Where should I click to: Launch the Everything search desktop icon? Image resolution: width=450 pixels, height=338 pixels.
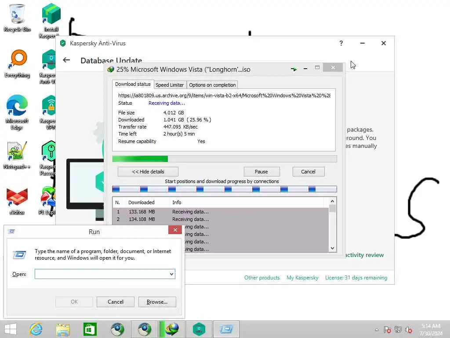(x=17, y=63)
